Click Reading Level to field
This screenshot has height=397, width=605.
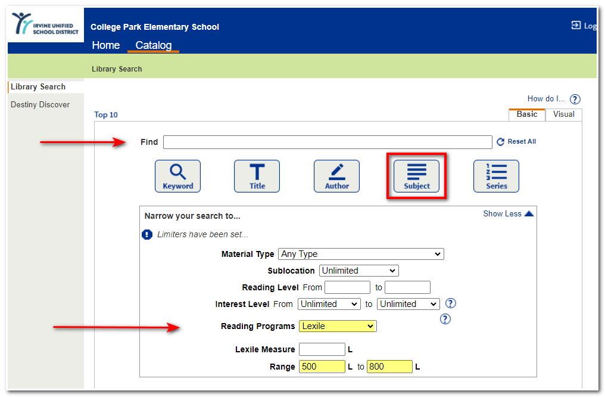tap(407, 287)
